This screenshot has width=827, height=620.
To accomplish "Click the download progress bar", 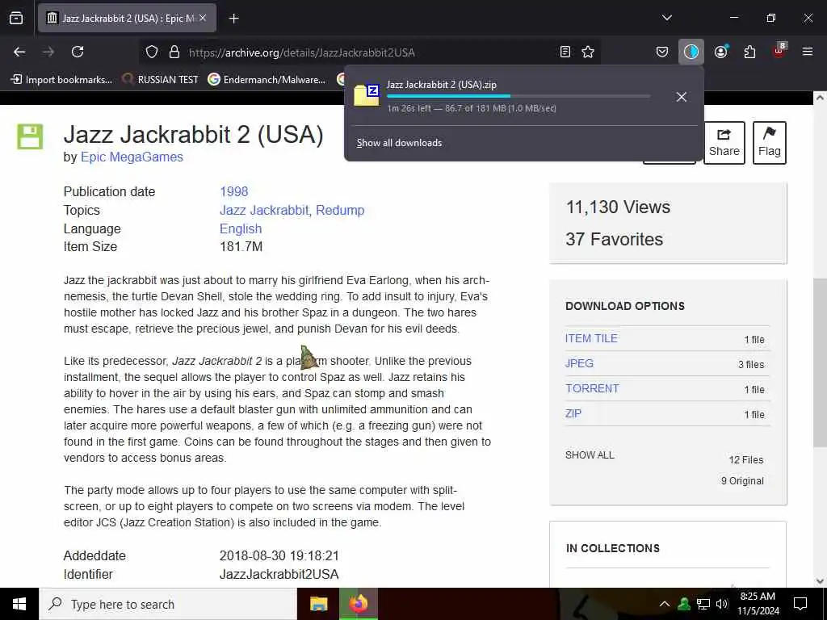I will click(x=518, y=96).
